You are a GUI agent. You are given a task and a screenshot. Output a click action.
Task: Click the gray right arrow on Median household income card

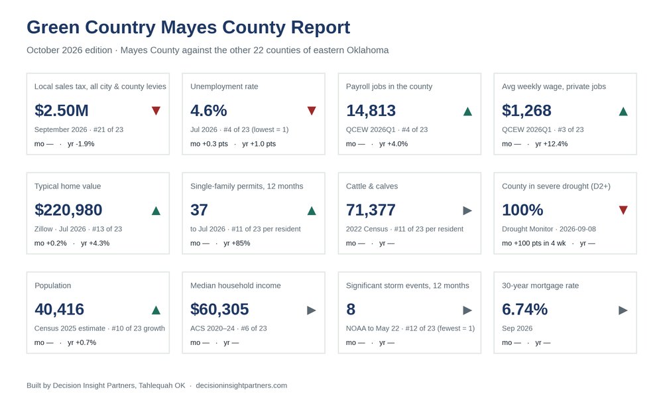point(312,310)
